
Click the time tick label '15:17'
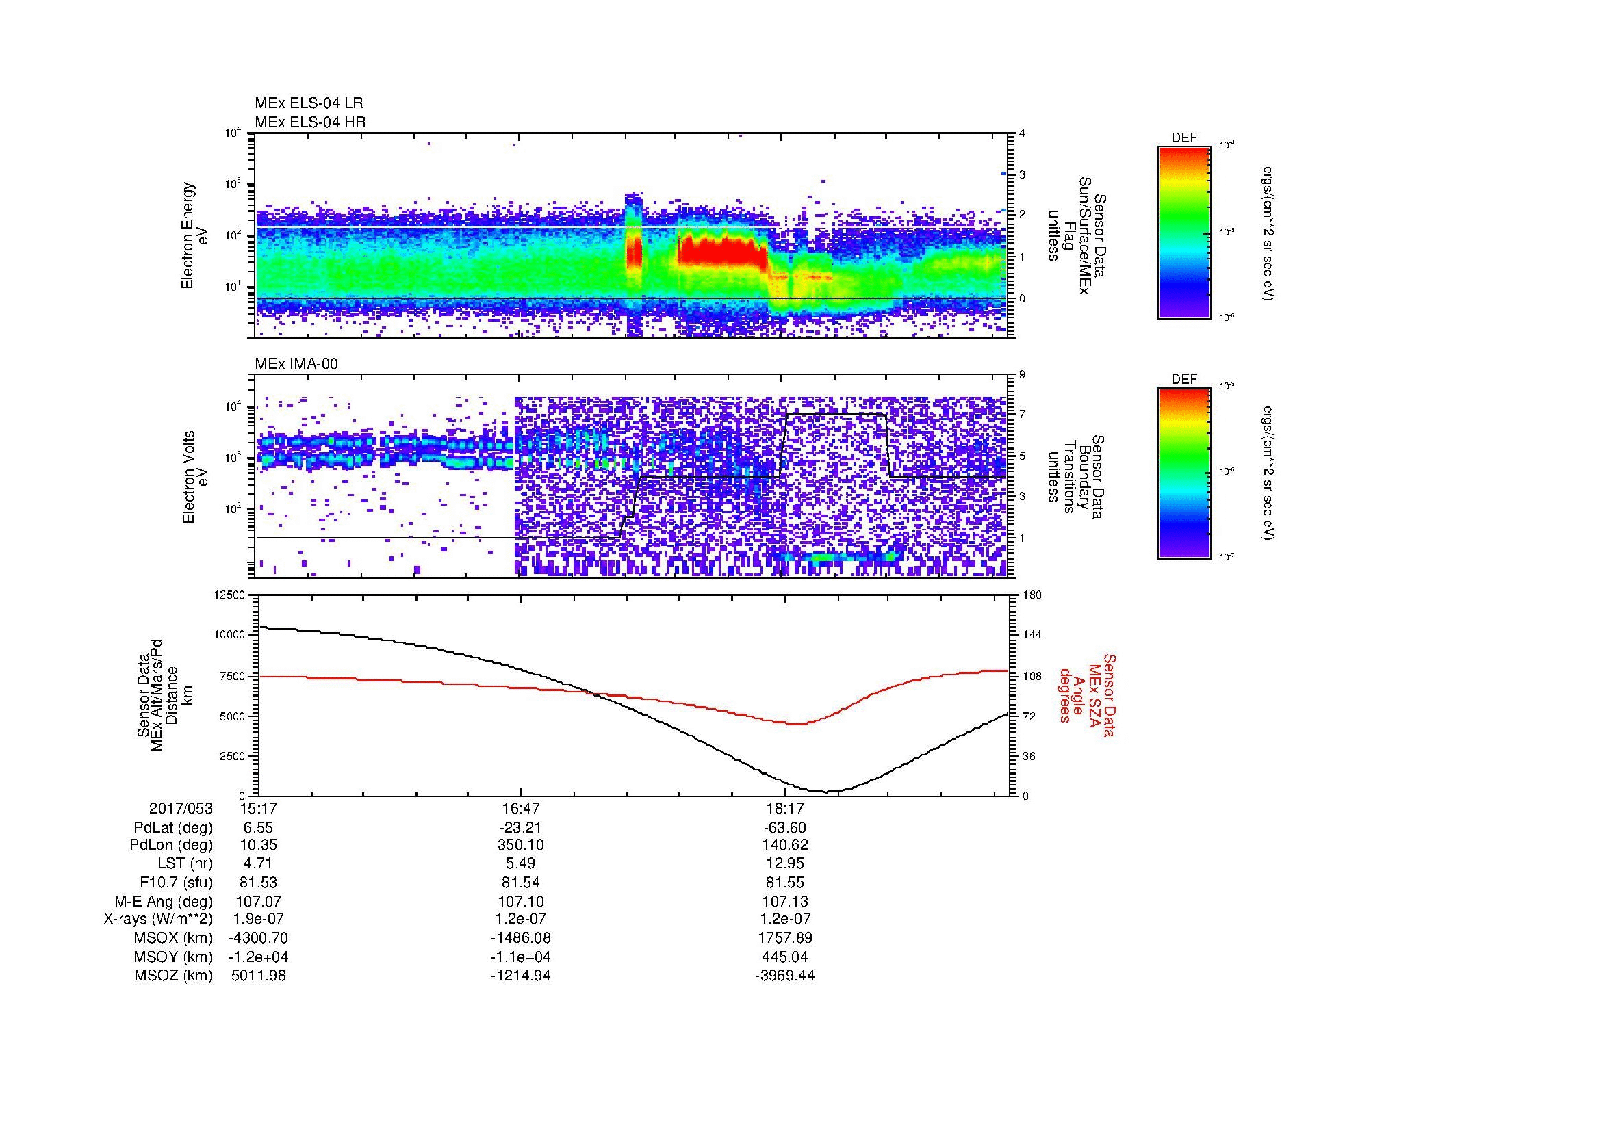click(x=258, y=808)
